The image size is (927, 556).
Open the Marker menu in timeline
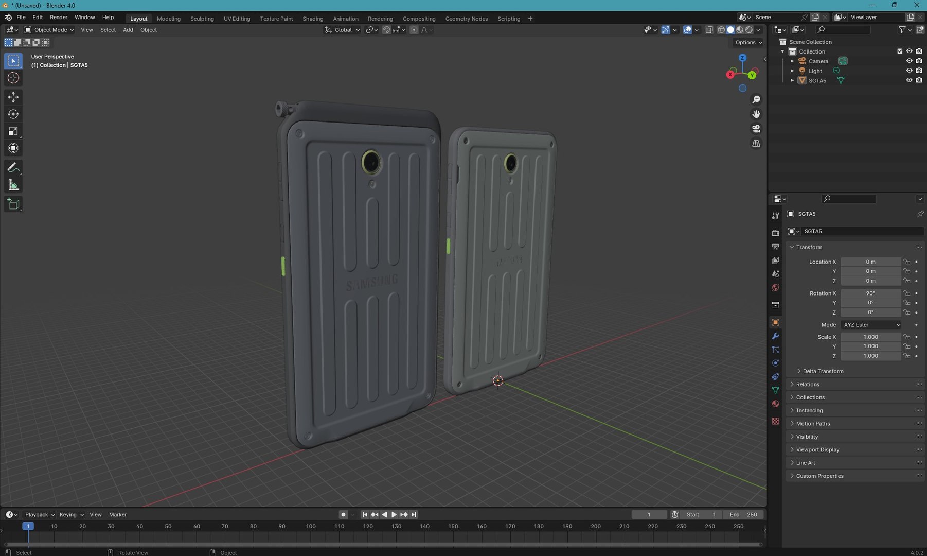click(118, 515)
